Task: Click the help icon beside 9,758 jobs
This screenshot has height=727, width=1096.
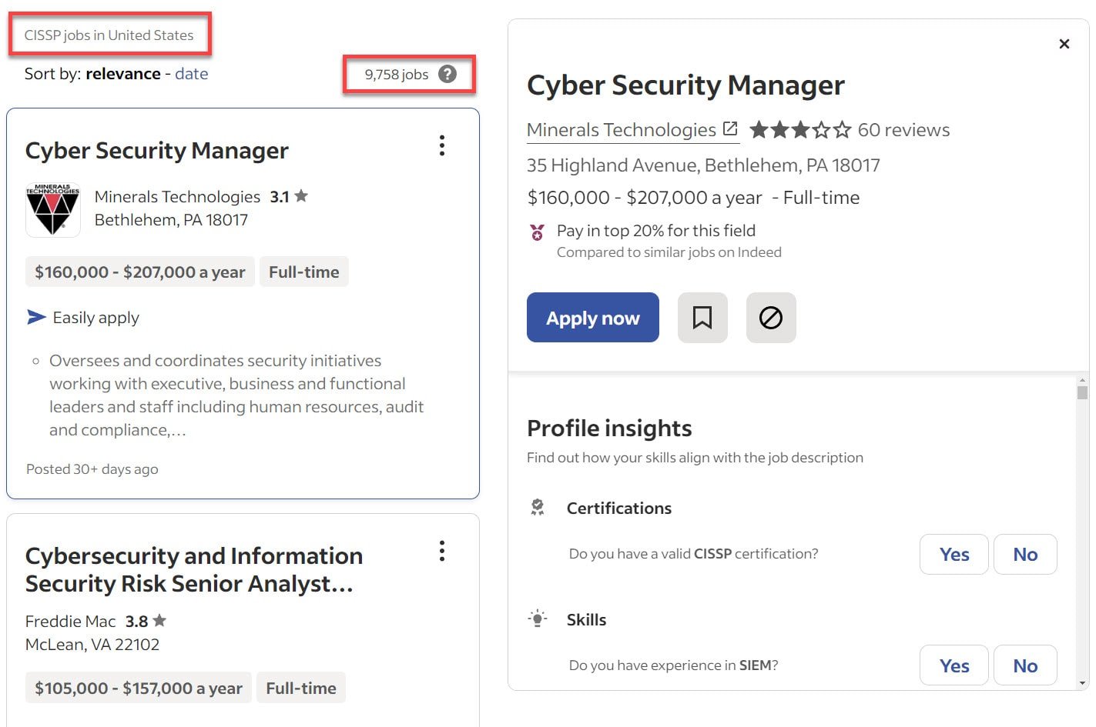Action: (447, 74)
